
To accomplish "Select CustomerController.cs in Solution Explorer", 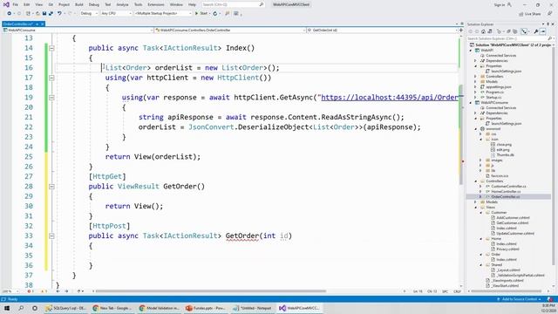I will [x=508, y=186].
